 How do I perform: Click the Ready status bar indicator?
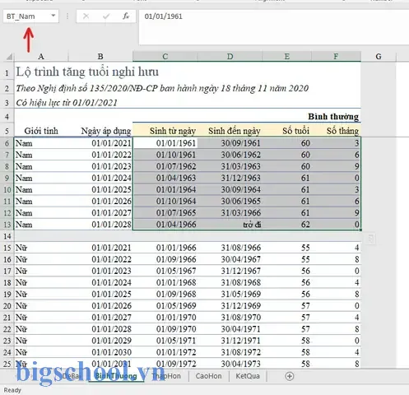click(x=12, y=390)
